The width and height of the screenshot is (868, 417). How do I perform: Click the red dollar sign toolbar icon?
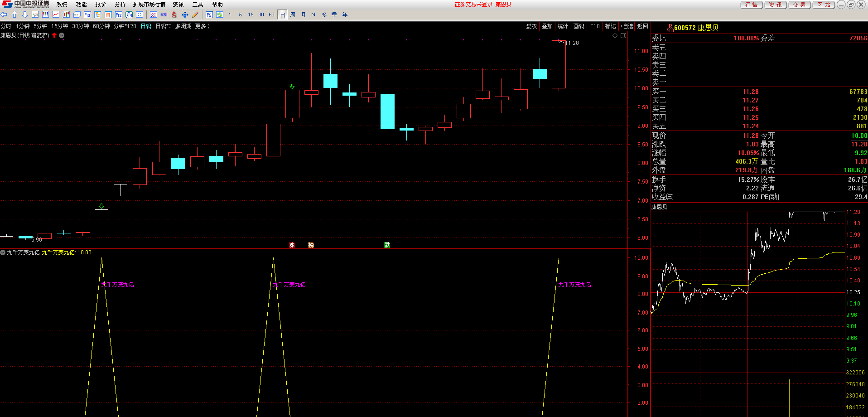(174, 15)
